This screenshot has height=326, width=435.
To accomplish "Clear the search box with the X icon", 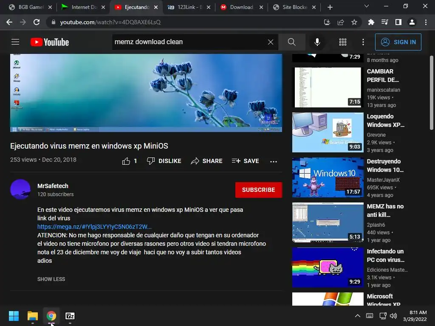I will [x=271, y=42].
